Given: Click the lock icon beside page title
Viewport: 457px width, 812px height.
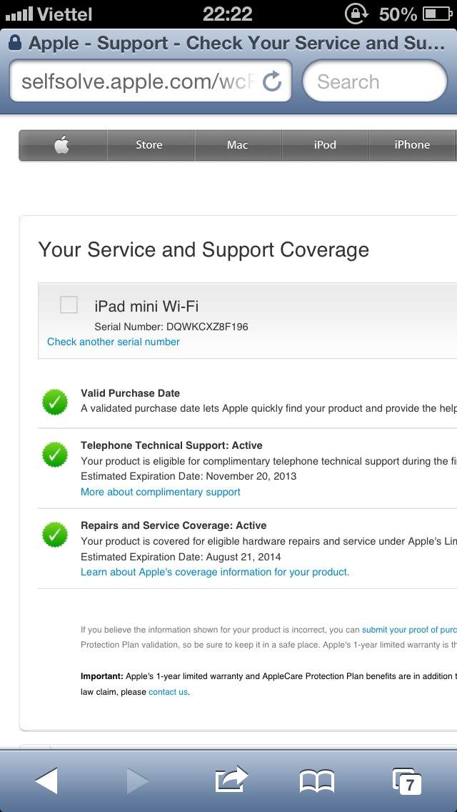Looking at the screenshot, I should (x=15, y=43).
